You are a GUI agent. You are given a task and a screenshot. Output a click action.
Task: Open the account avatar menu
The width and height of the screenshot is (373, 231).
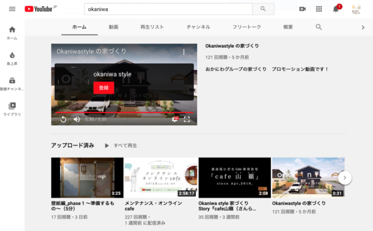point(356,9)
